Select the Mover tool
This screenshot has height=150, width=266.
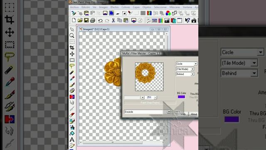(x=72, y=54)
